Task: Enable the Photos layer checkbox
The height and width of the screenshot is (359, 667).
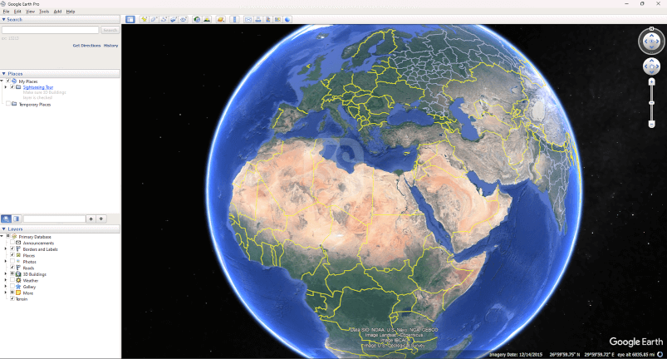Action: 12,261
